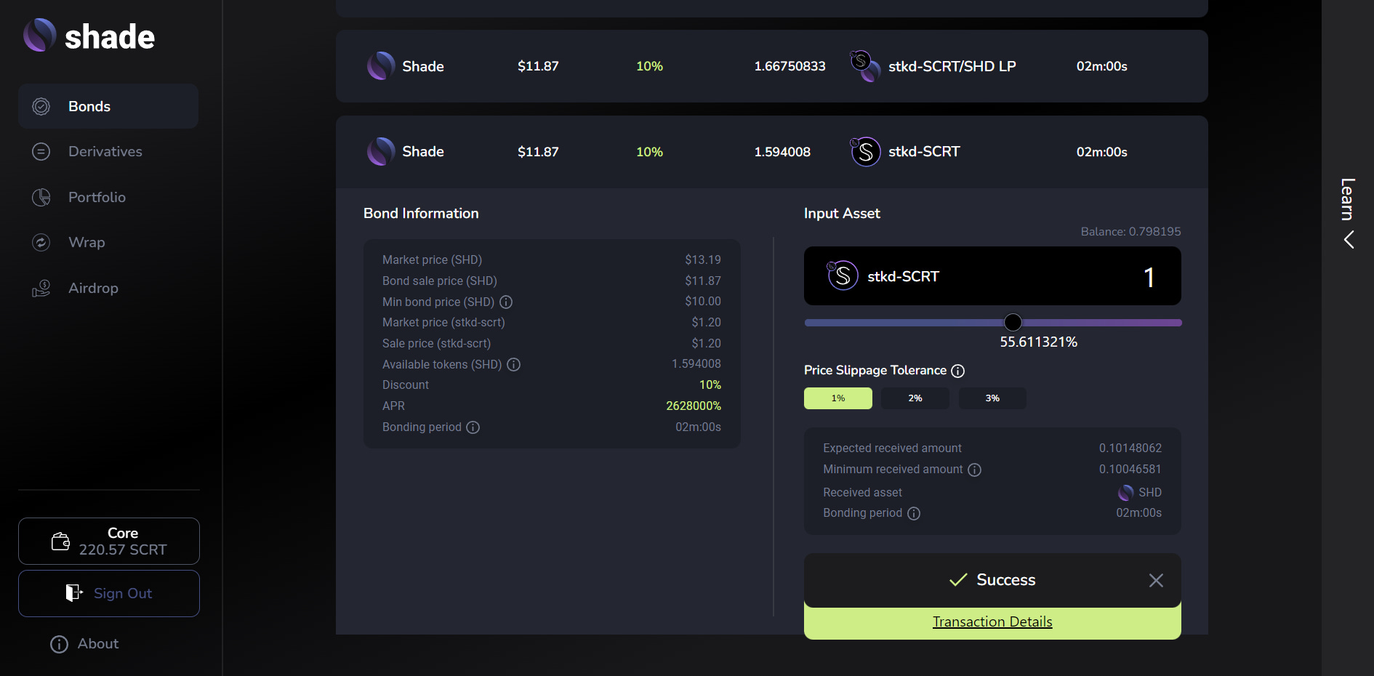Click the info icon beside Min bond price
This screenshot has height=676, width=1374.
coord(506,302)
